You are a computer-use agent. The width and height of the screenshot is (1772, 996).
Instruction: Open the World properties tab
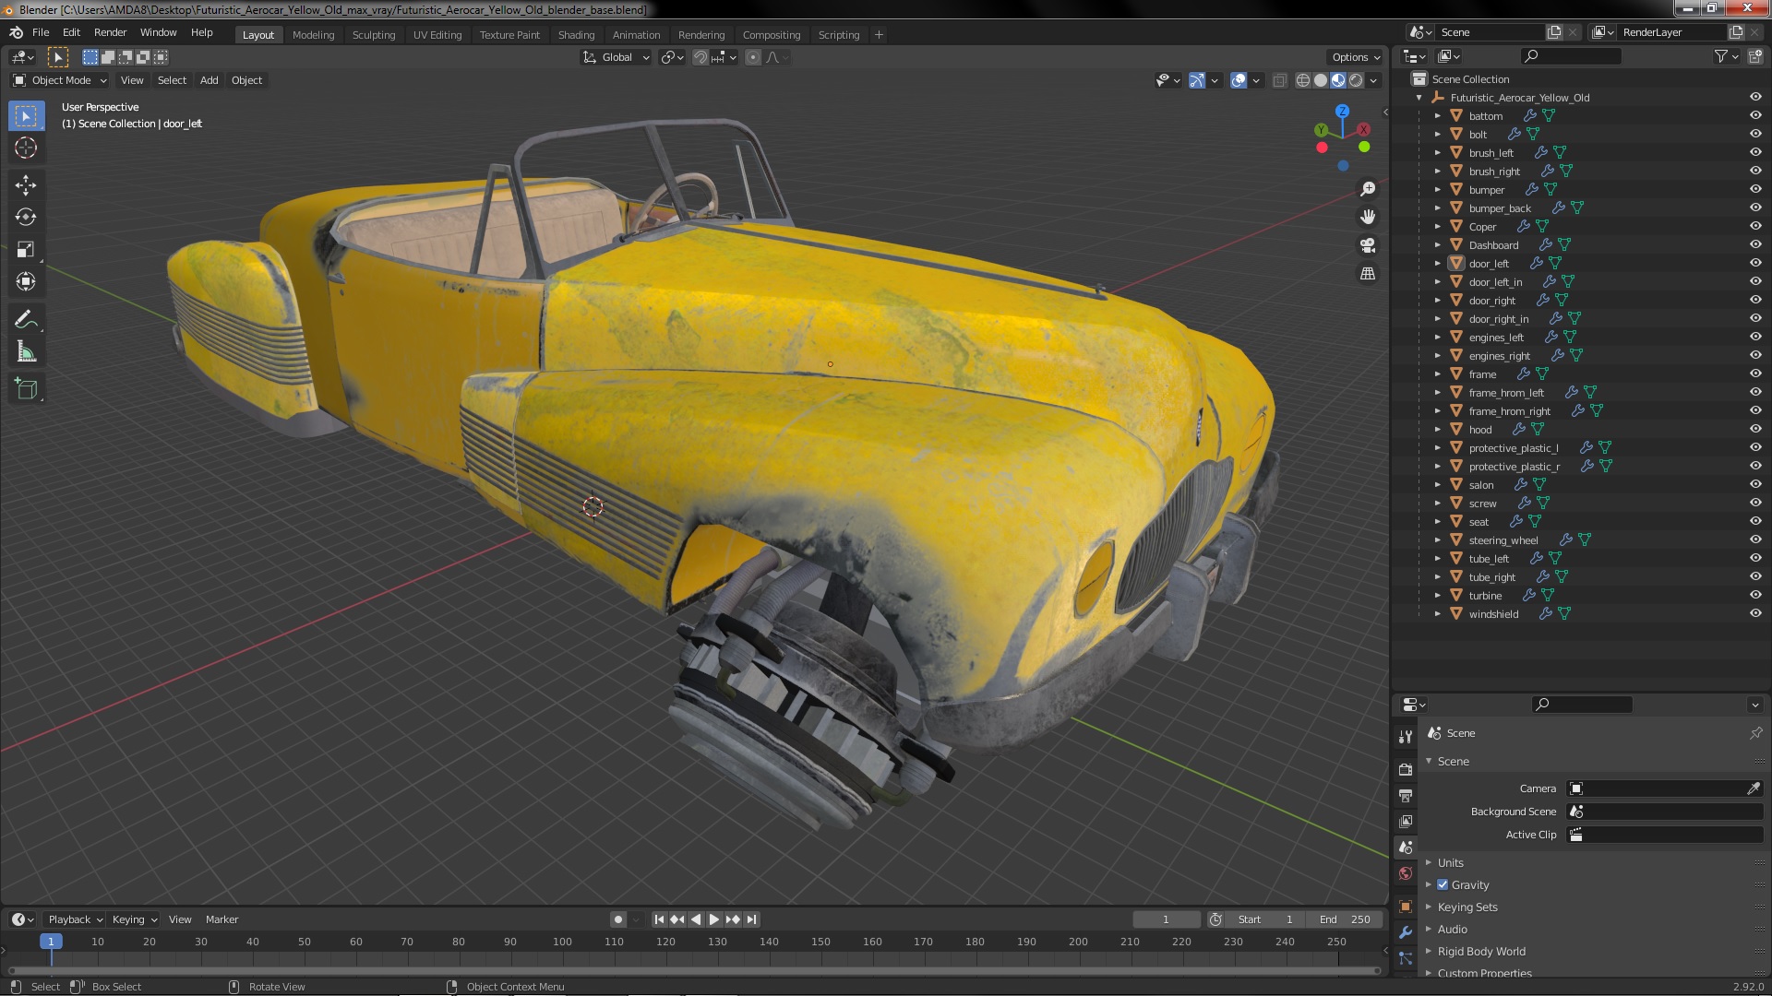(x=1406, y=873)
